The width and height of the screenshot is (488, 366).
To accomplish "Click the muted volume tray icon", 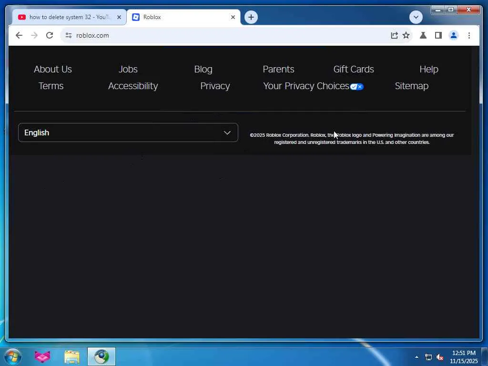I will pyautogui.click(x=440, y=357).
